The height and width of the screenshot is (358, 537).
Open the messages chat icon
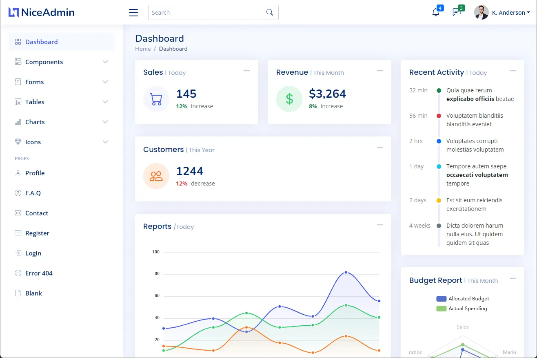[x=457, y=12]
